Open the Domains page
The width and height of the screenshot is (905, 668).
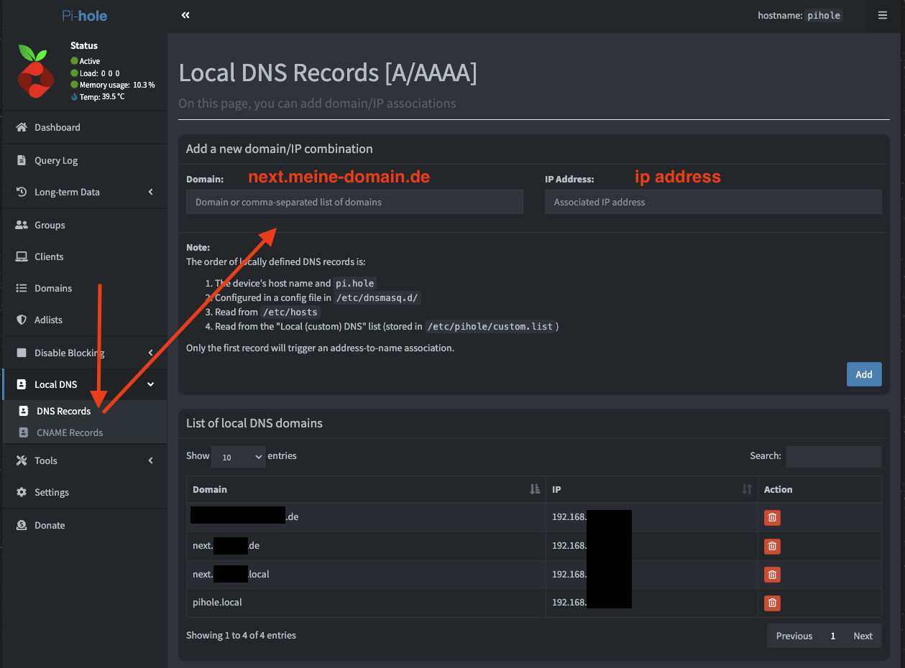(54, 288)
